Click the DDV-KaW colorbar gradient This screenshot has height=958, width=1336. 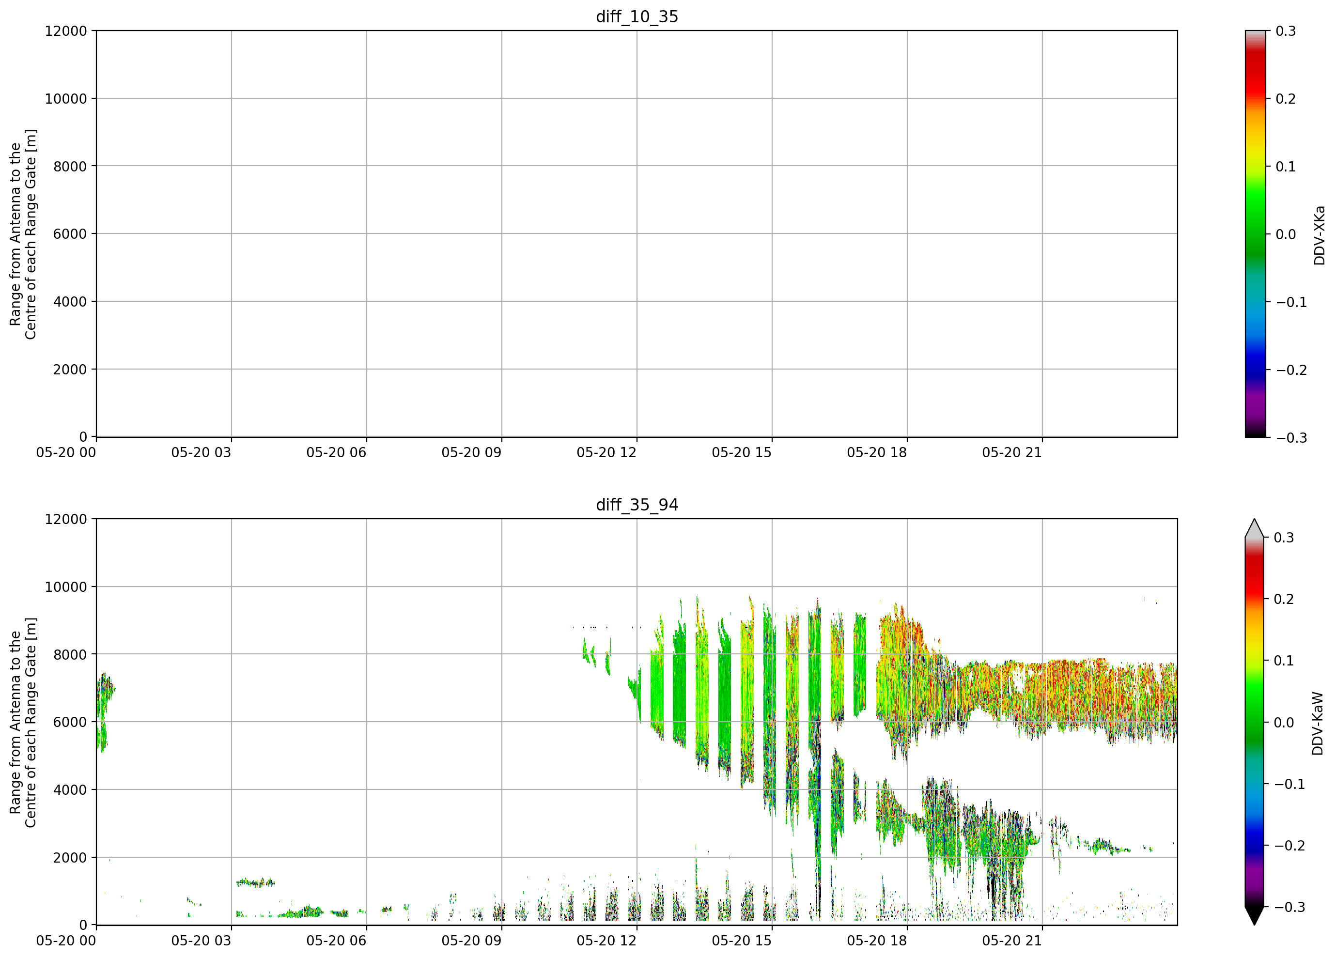1255,722
